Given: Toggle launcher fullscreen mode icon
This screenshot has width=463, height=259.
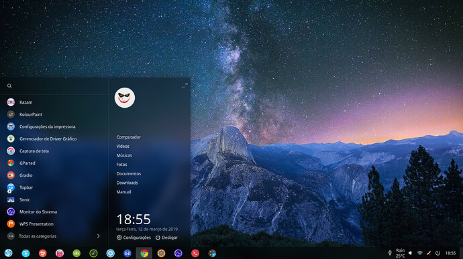Looking at the screenshot, I should tap(185, 86).
